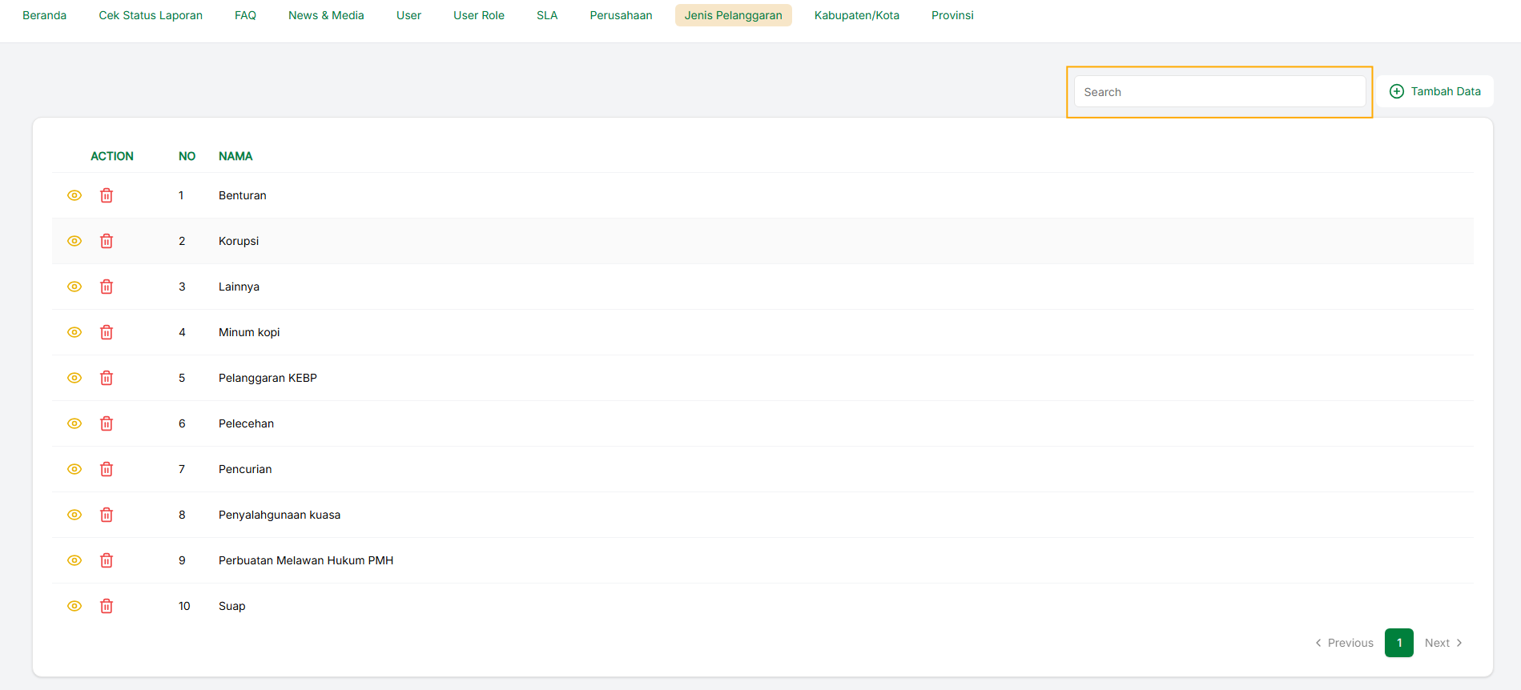View Pelanggaran KEBP using eye icon
The height and width of the screenshot is (690, 1521).
[x=74, y=378]
